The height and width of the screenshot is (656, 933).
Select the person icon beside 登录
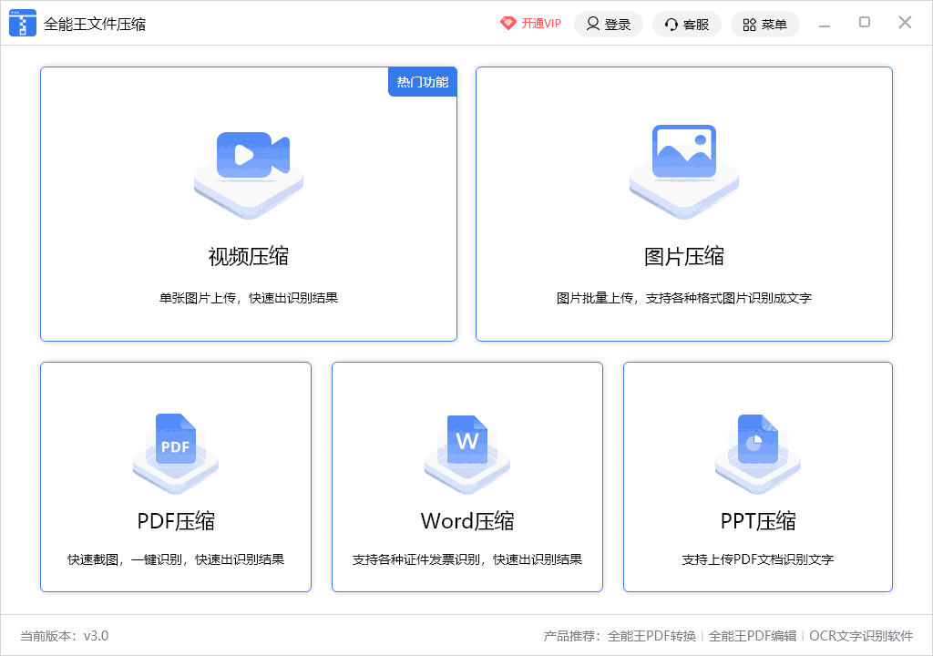click(x=593, y=24)
